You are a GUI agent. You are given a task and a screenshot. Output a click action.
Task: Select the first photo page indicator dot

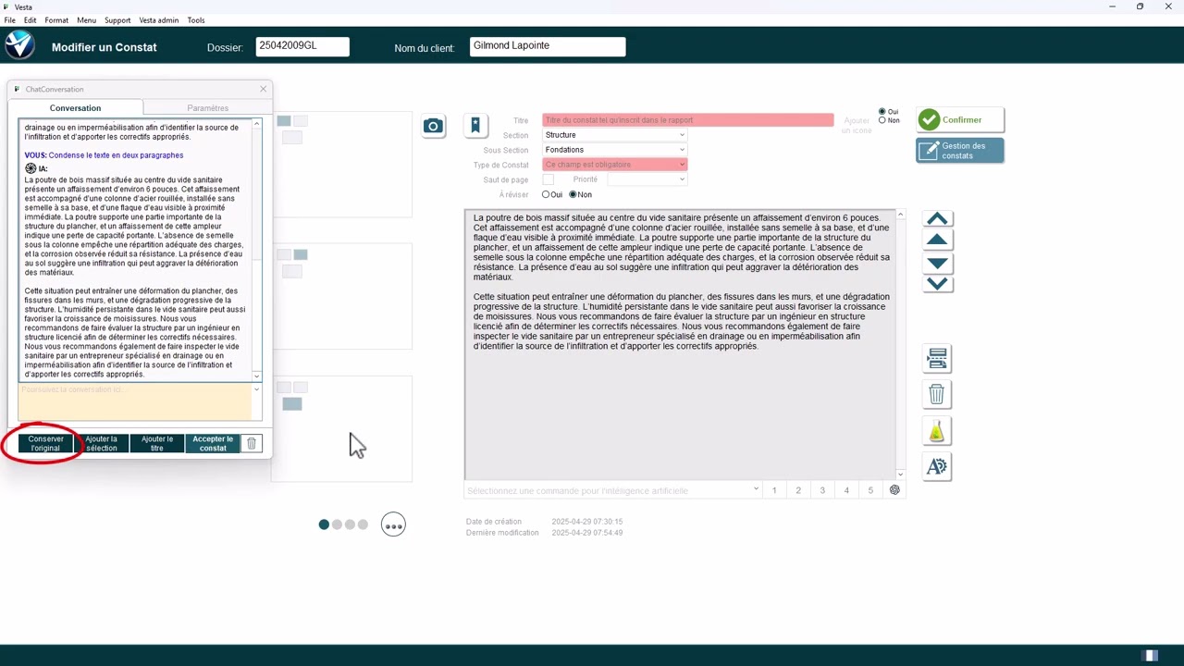[324, 524]
